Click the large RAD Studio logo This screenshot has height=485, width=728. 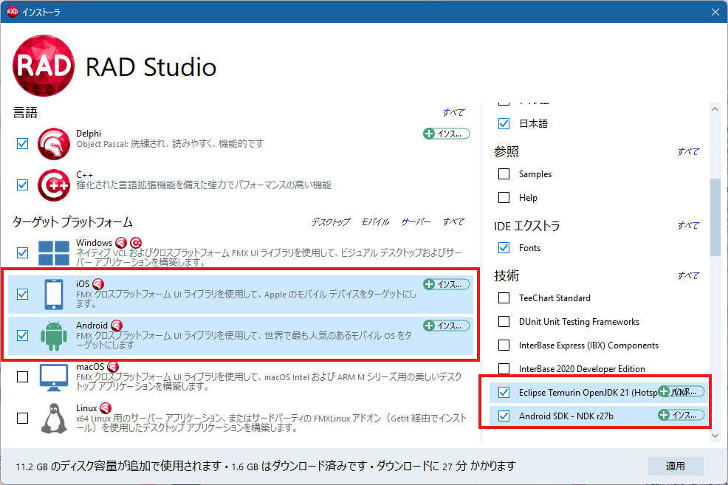click(44, 66)
